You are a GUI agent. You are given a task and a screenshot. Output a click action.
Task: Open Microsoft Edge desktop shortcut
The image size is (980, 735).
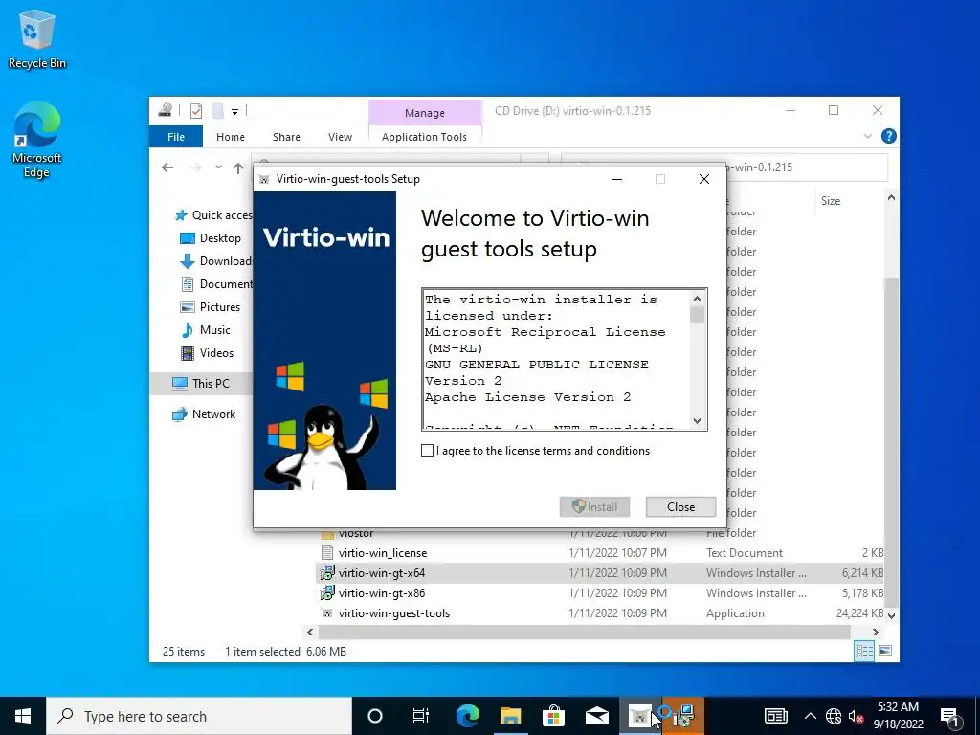click(37, 140)
